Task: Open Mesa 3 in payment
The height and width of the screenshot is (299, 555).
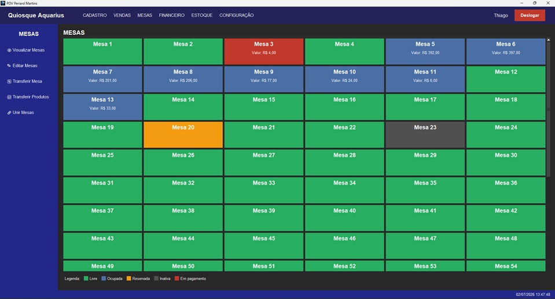Action: click(x=264, y=51)
